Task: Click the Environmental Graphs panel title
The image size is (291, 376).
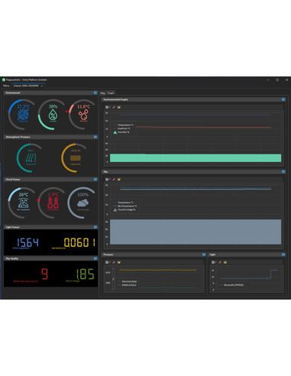Action: (116, 99)
